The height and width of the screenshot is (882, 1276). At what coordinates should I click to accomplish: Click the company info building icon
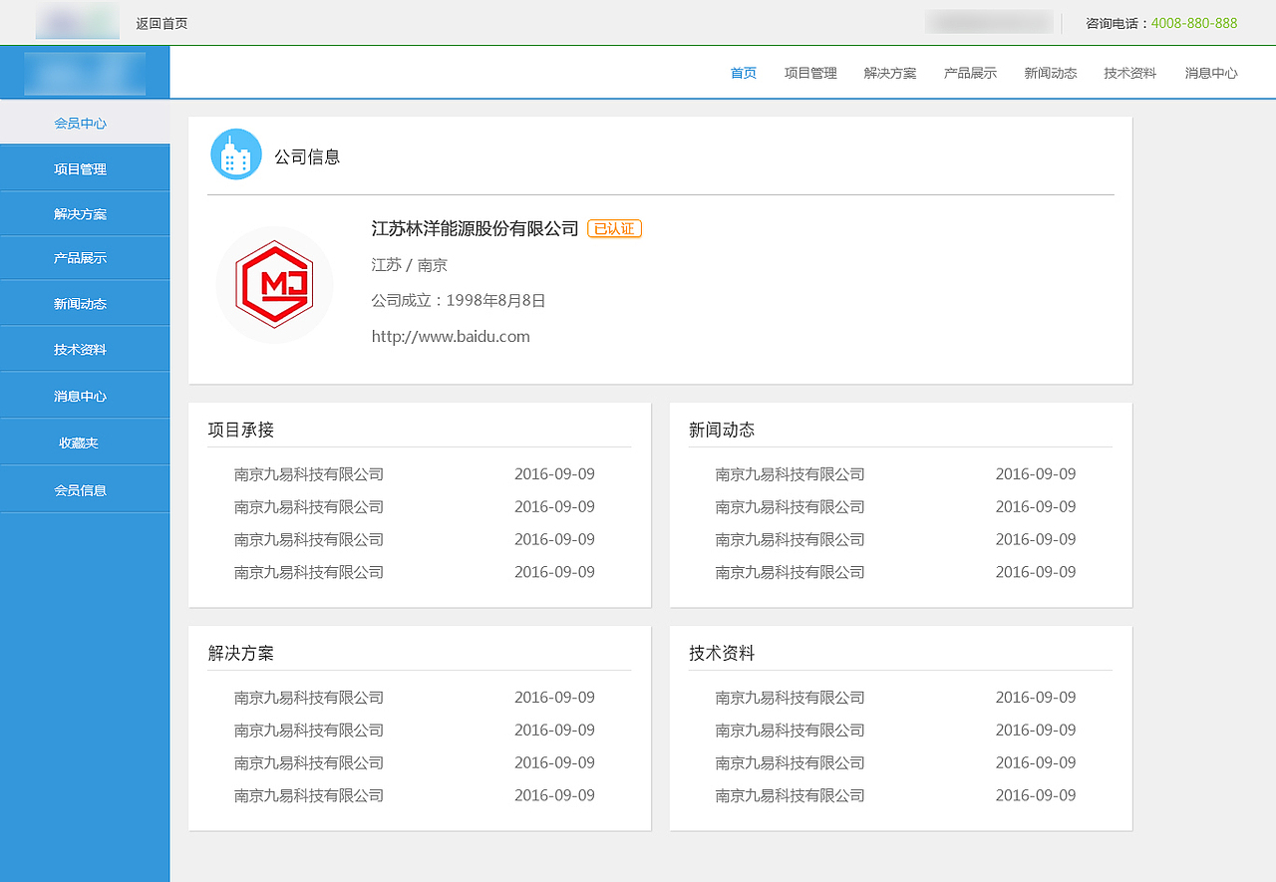[x=235, y=154]
